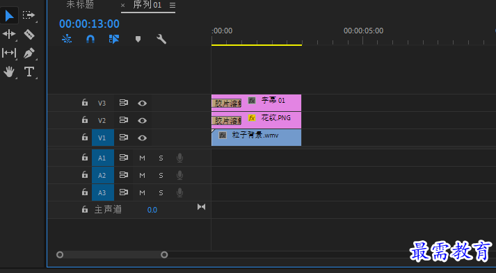
Task: Mute the A1 audio track
Action: [x=142, y=158]
